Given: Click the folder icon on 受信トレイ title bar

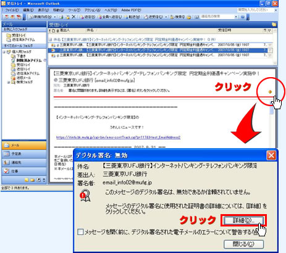Looking at the screenshot, I should pos(274,24).
